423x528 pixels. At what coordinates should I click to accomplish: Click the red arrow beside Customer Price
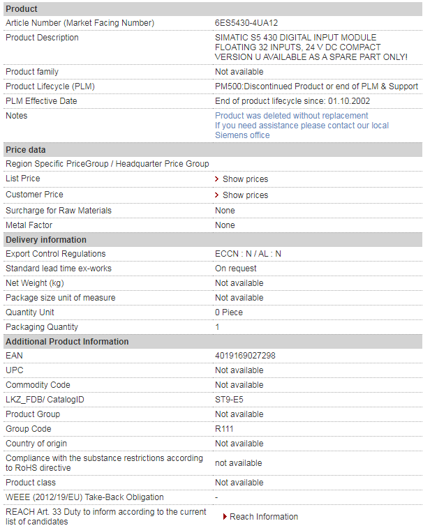(216, 195)
